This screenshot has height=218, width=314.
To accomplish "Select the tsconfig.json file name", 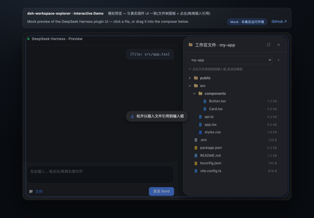I will tap(211, 163).
